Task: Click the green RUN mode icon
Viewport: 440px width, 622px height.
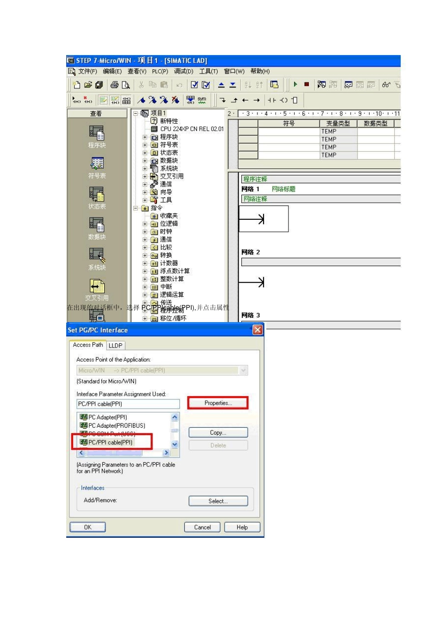Action: pos(295,84)
